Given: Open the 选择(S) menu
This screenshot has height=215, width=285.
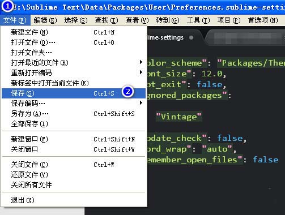Looking at the screenshot, I should pos(76,20).
